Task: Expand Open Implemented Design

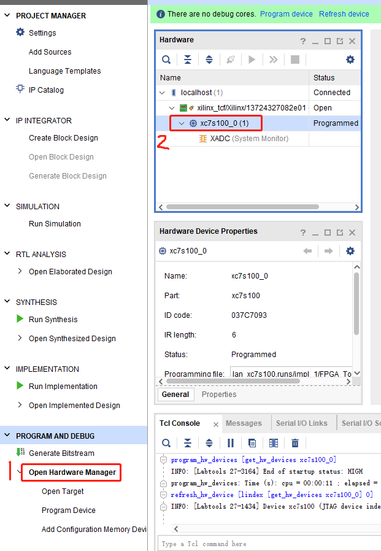Action: click(x=20, y=405)
